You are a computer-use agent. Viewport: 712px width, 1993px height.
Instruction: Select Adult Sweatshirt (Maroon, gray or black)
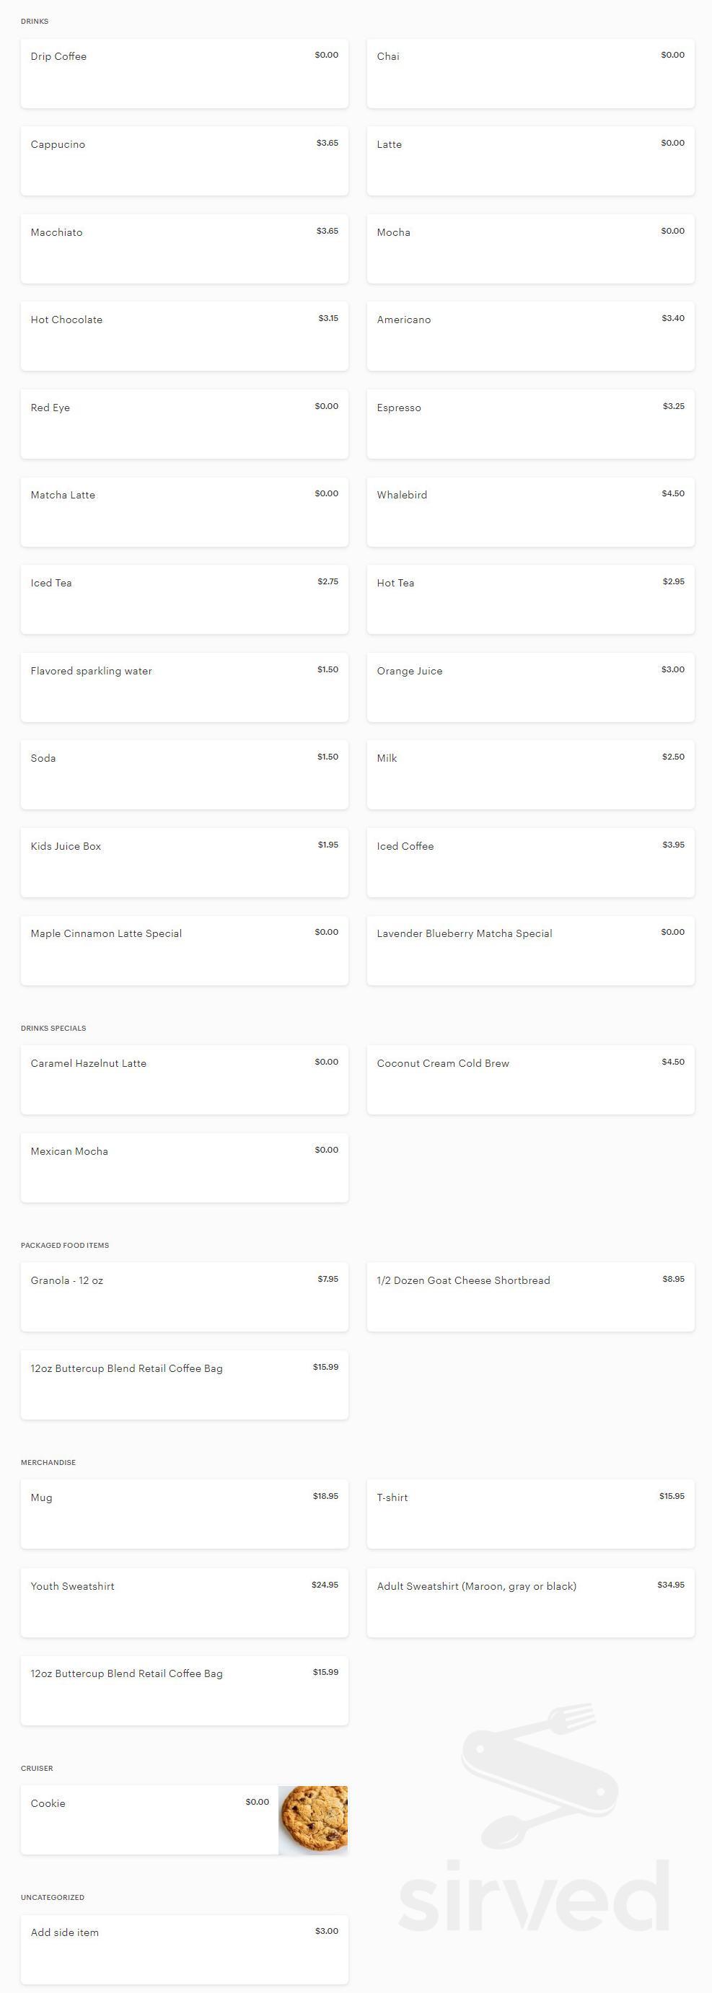click(530, 1603)
